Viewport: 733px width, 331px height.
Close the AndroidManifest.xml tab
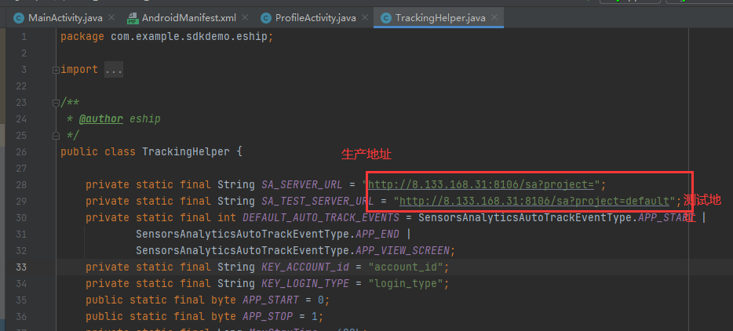[x=245, y=18]
